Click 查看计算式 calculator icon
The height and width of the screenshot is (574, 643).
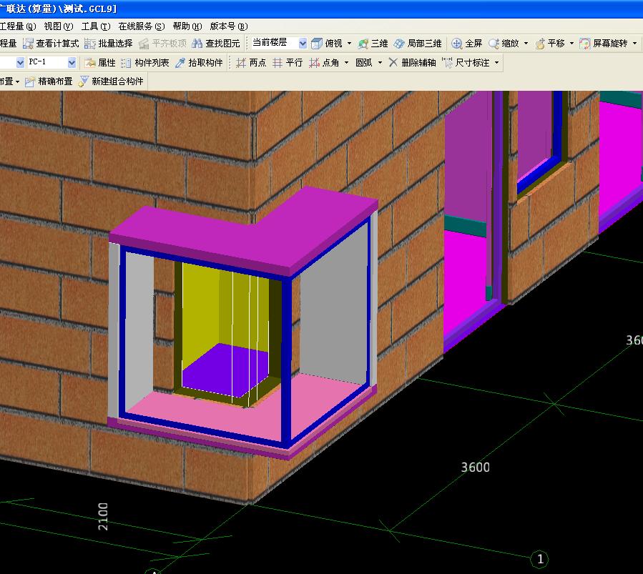(28, 44)
